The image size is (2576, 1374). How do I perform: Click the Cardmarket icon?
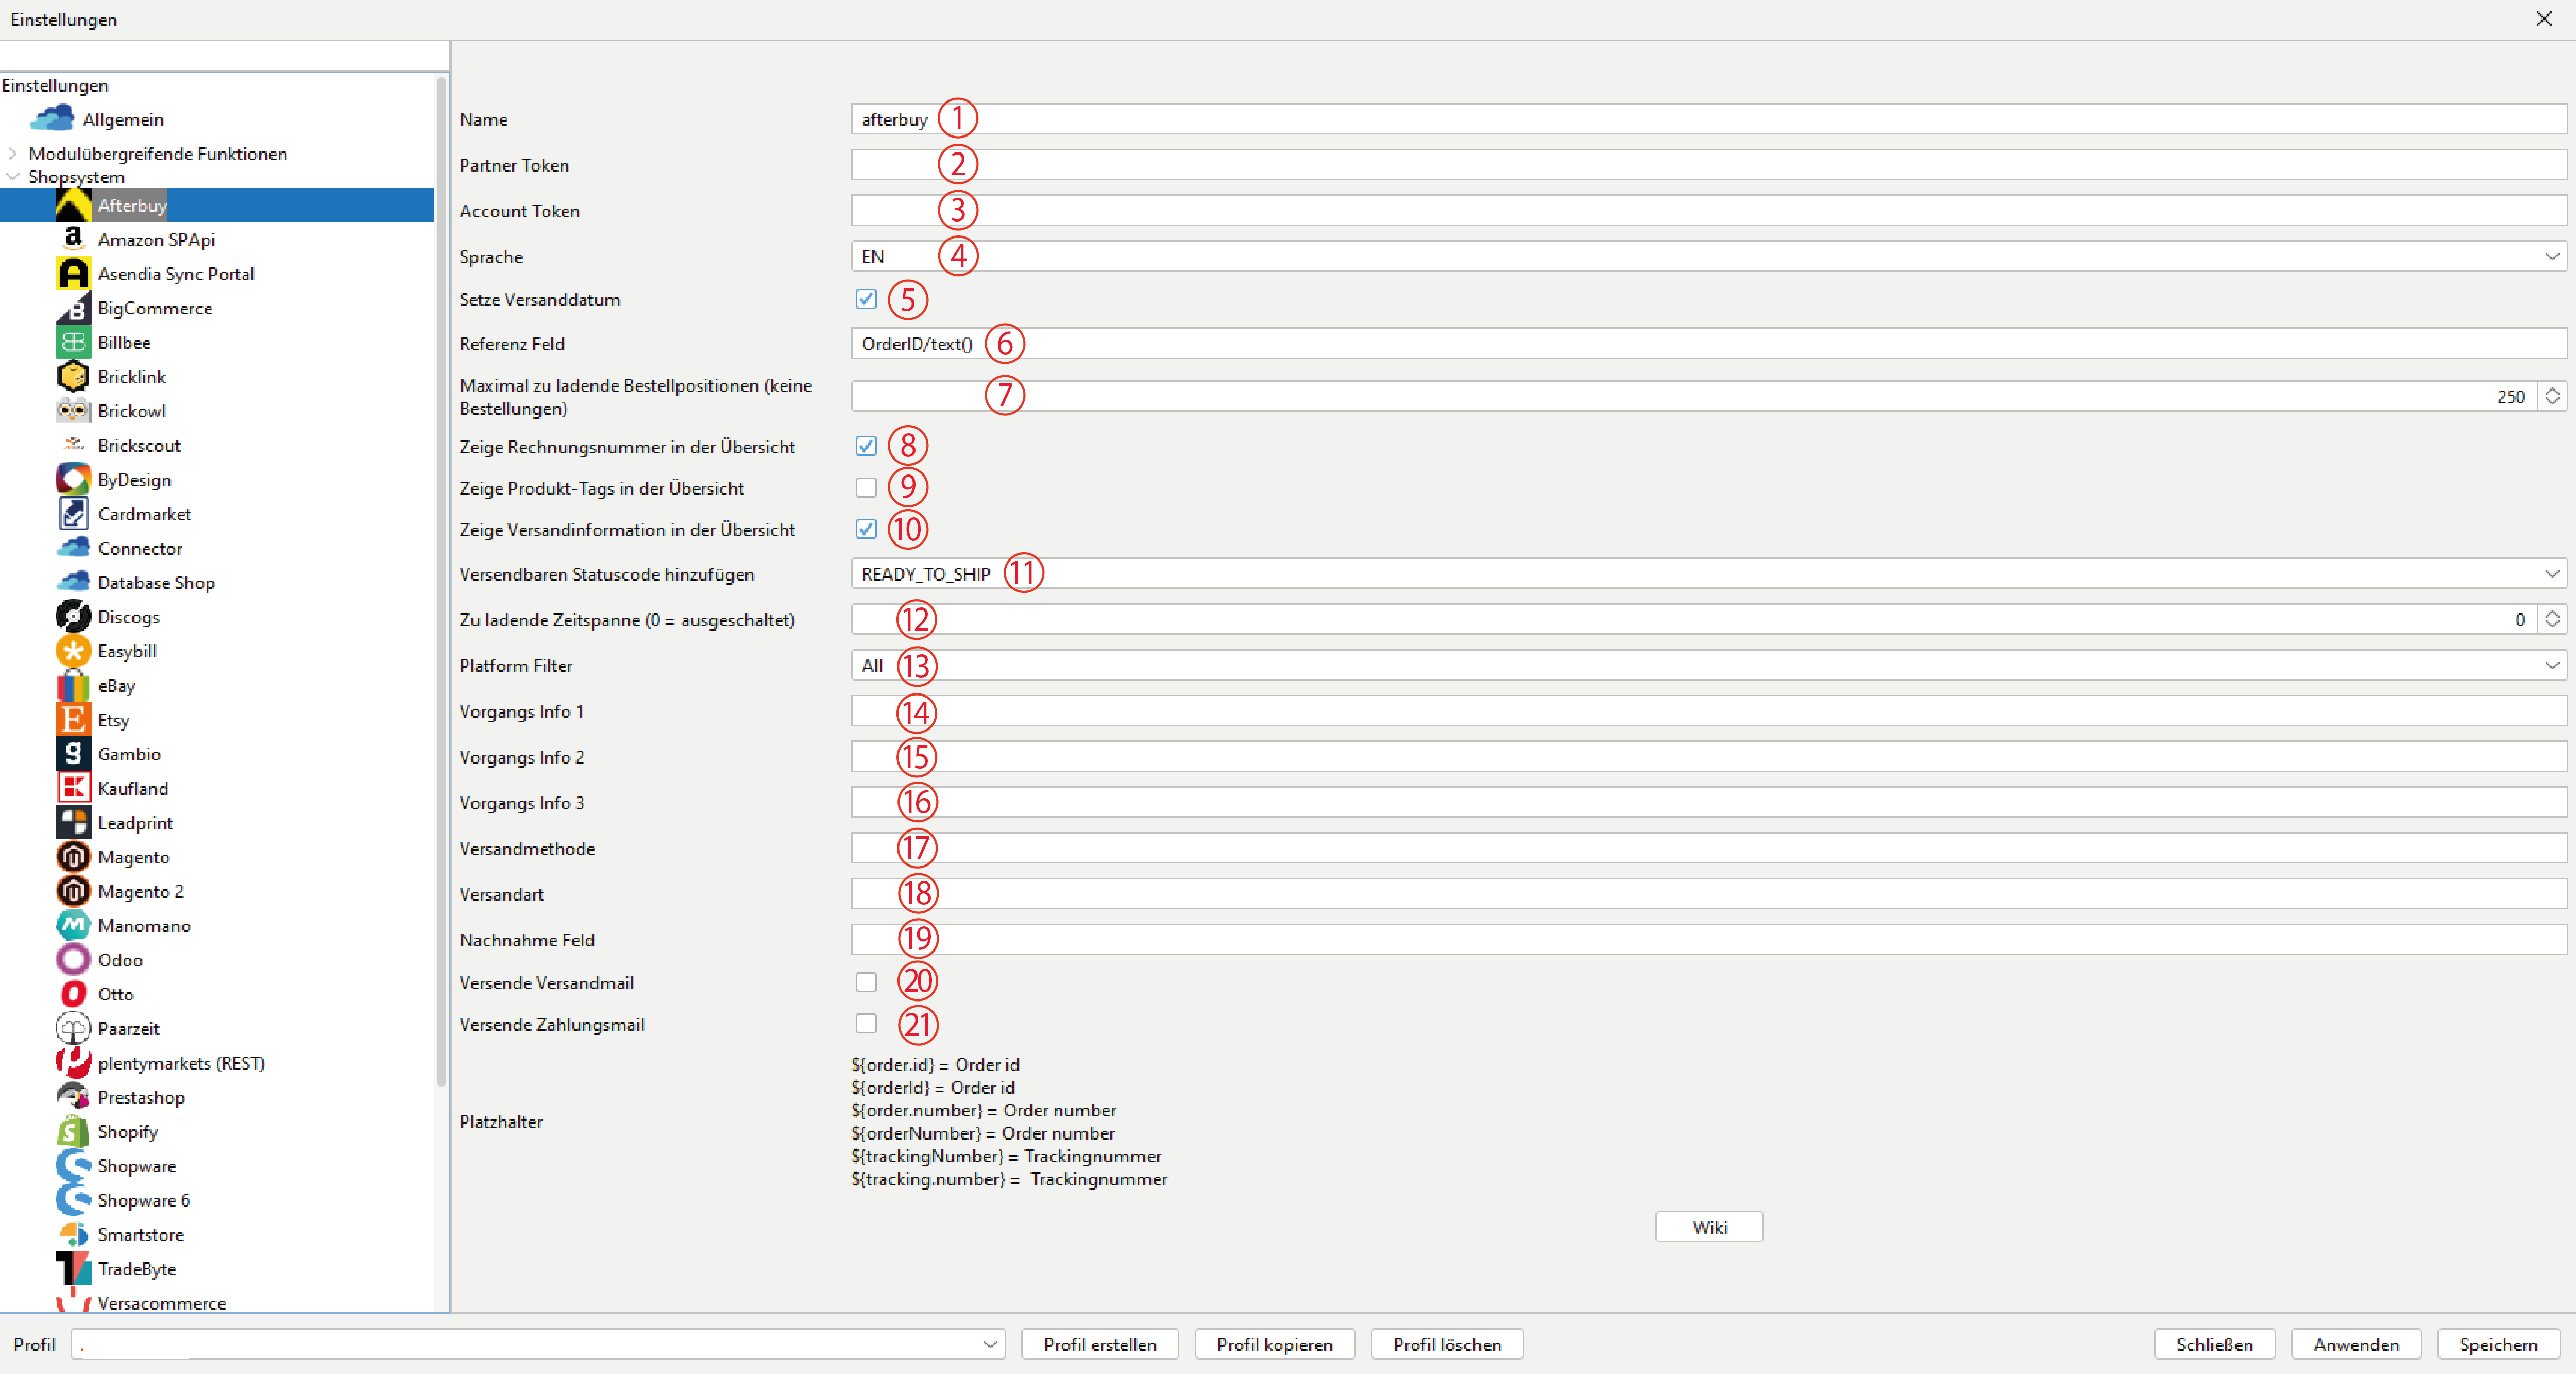(73, 514)
